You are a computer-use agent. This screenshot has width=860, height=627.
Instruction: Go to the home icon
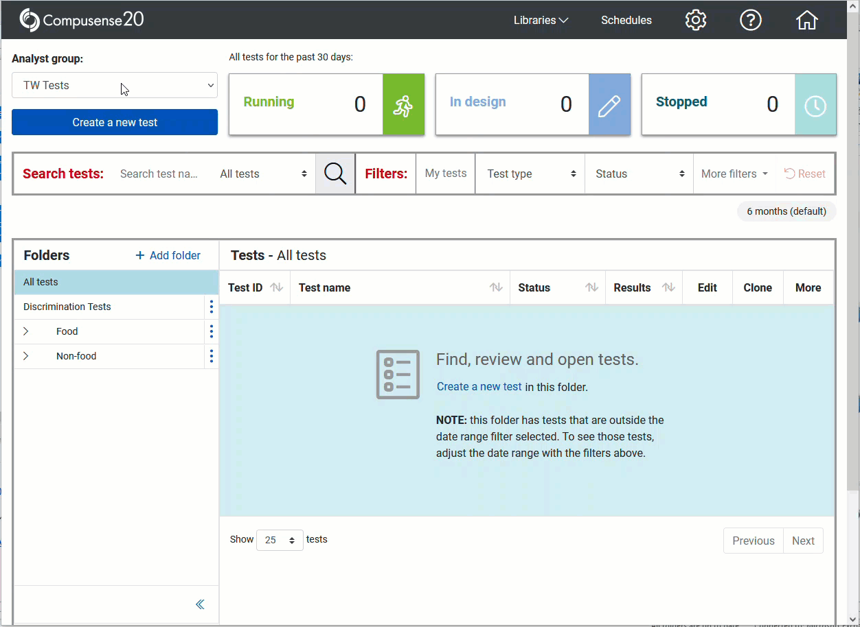(x=807, y=20)
